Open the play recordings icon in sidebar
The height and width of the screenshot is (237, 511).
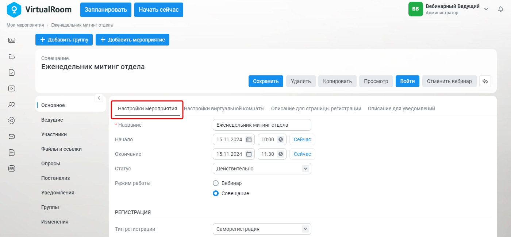[12, 88]
